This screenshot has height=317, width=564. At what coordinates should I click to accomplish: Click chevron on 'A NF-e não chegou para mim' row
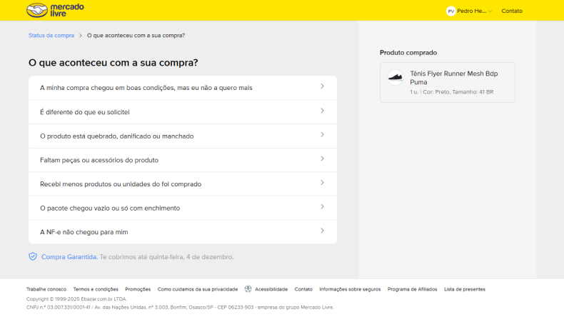click(322, 231)
